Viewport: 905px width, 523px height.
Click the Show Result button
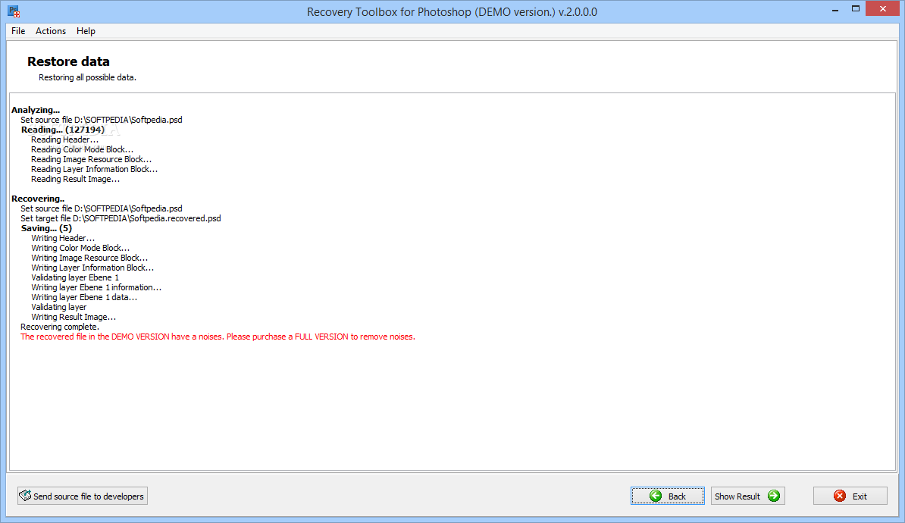pyautogui.click(x=747, y=496)
